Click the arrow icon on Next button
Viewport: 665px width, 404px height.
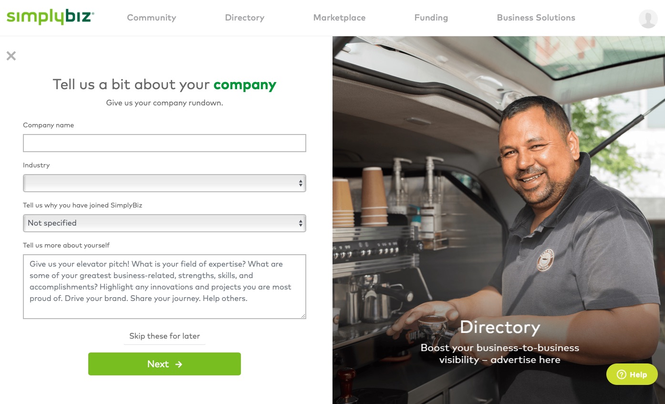pos(179,364)
